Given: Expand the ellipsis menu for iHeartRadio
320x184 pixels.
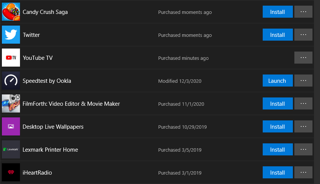Looking at the screenshot, I should pyautogui.click(x=303, y=172).
